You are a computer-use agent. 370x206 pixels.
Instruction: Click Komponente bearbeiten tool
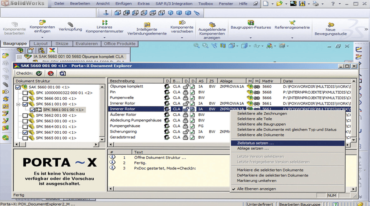tap(14, 28)
